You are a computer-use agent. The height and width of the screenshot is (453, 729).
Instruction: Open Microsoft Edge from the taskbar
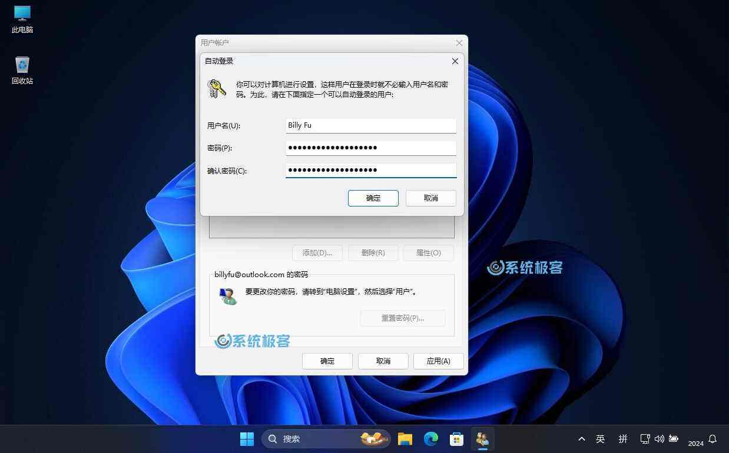point(431,439)
